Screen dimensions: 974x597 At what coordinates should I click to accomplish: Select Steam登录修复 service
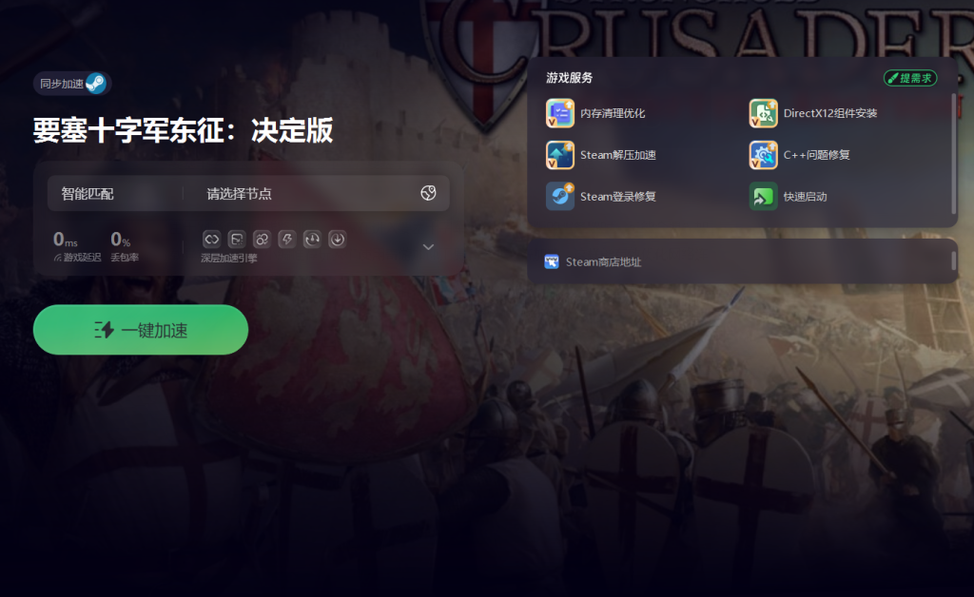pos(601,197)
